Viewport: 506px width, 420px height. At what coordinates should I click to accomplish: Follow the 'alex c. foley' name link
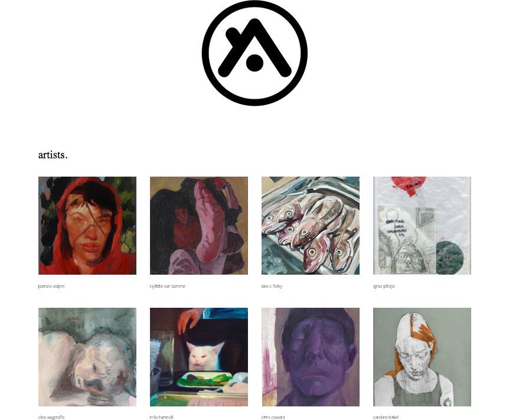272,286
